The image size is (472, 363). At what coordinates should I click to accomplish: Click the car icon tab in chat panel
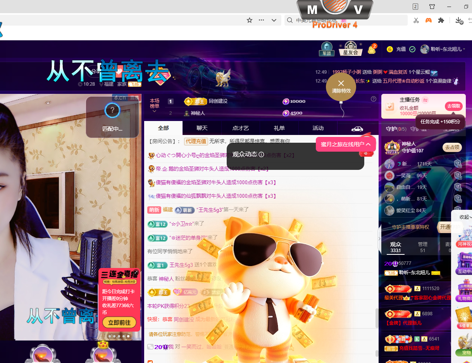357,128
